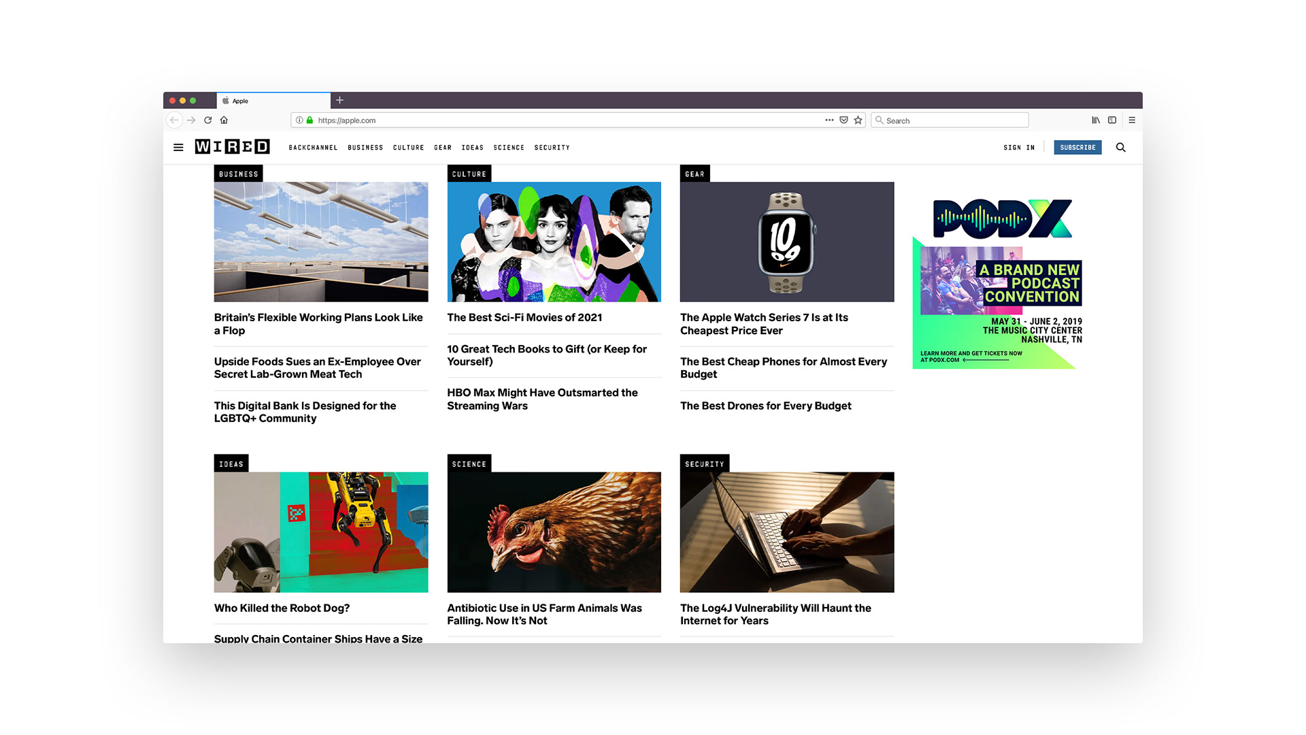1306x735 pixels.
Task: Open the robot dog image
Action: pyautogui.click(x=321, y=532)
